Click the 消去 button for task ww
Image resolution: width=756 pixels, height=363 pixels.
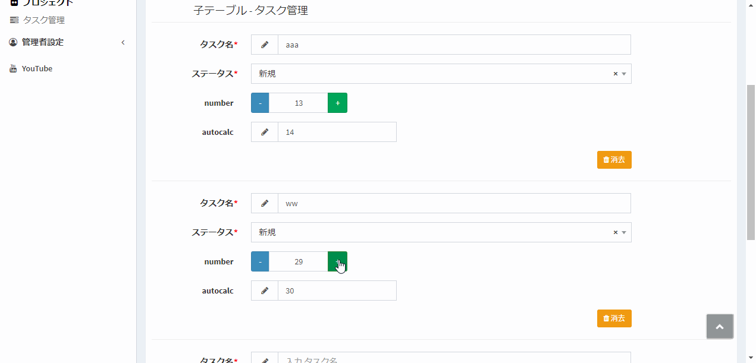[614, 318]
